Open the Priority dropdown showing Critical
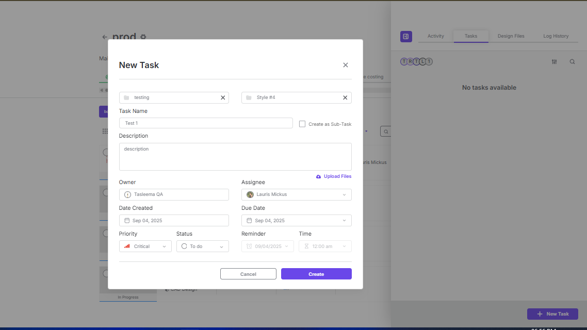The width and height of the screenshot is (587, 330). 145,246
